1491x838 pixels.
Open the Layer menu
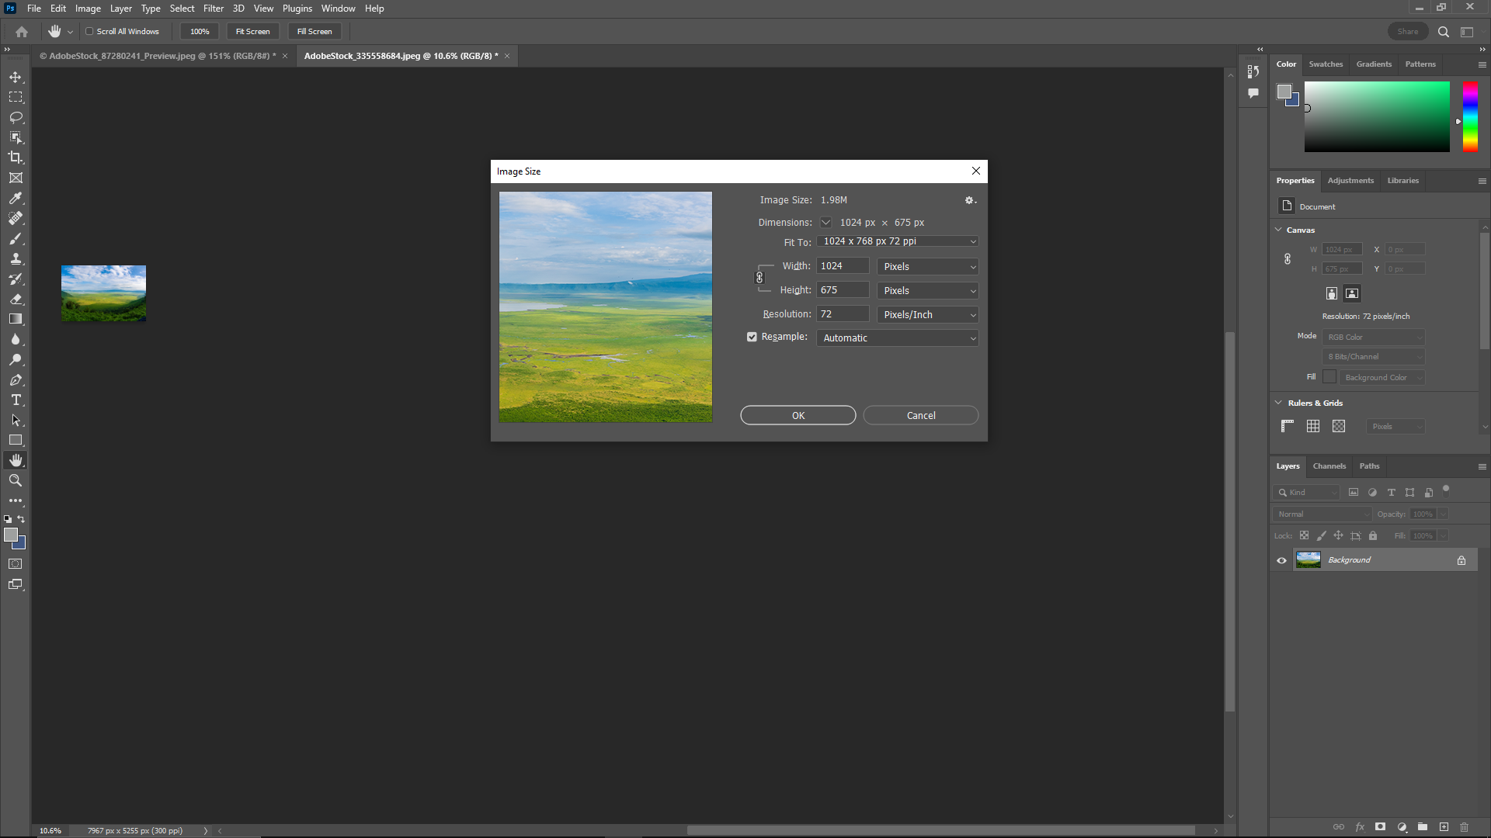point(120,9)
